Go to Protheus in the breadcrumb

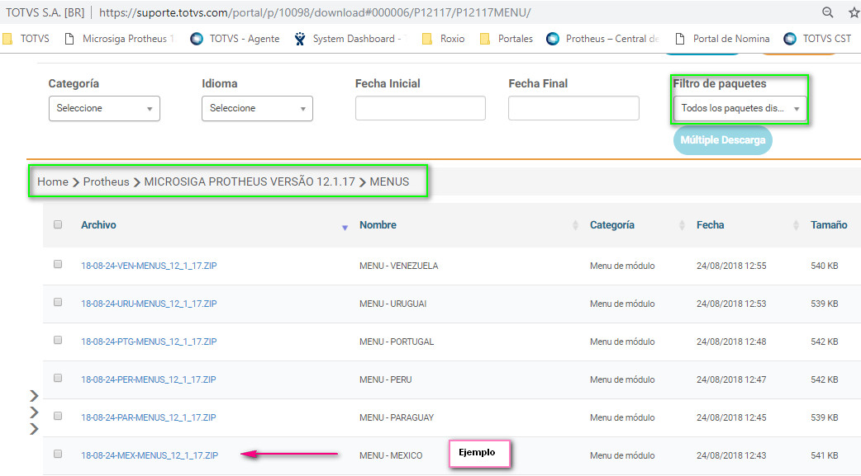(x=106, y=181)
